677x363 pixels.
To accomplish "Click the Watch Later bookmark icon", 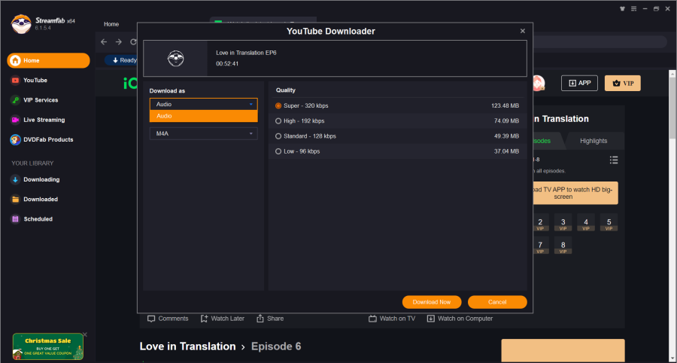I will pos(204,319).
